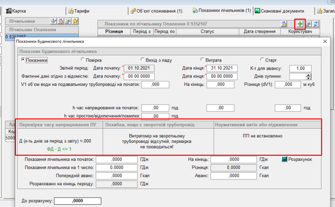The height and width of the screenshot is (207, 335).
Task: Click the icon left of the star in Лічильники
Action: coord(68,21)
